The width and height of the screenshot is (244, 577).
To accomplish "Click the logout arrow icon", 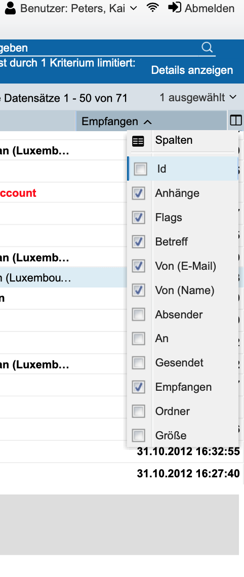I will point(175,8).
